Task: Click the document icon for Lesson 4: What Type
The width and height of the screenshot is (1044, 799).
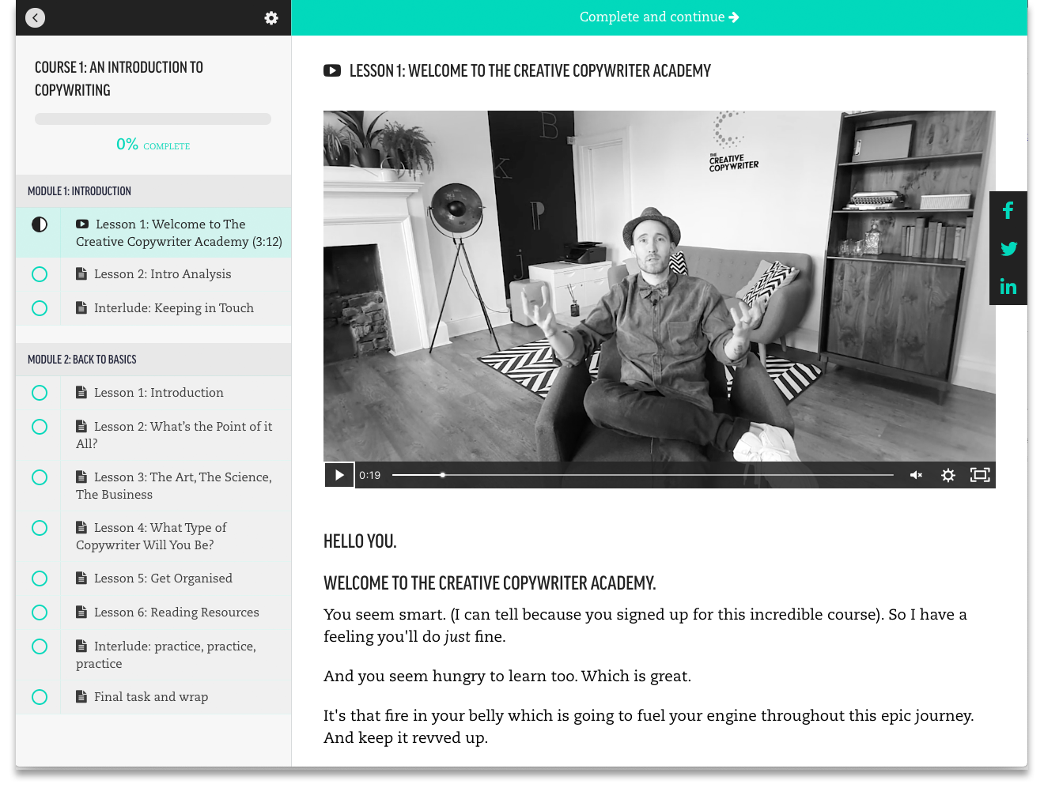Action: tap(81, 528)
